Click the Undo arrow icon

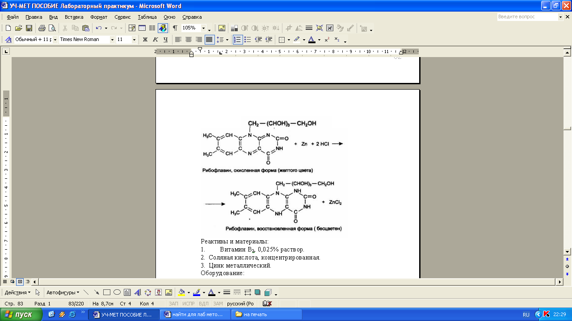click(x=99, y=28)
